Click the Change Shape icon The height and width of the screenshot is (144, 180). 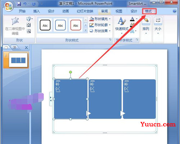click(x=29, y=19)
